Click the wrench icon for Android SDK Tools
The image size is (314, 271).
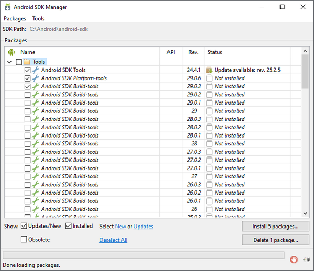point(36,70)
